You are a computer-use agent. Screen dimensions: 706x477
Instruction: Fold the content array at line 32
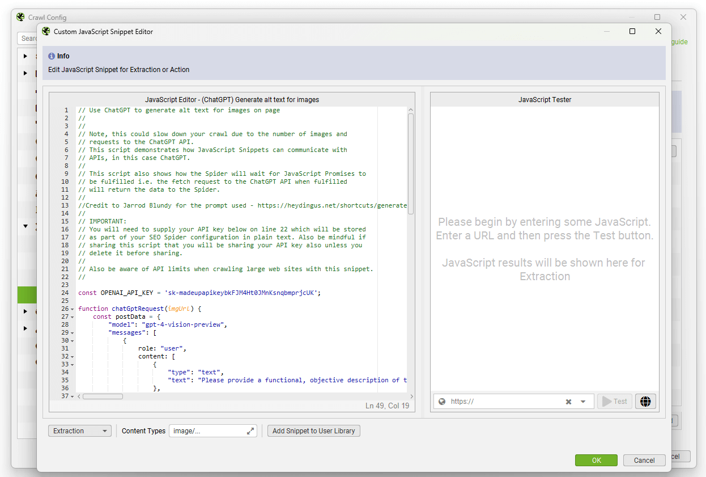point(72,357)
